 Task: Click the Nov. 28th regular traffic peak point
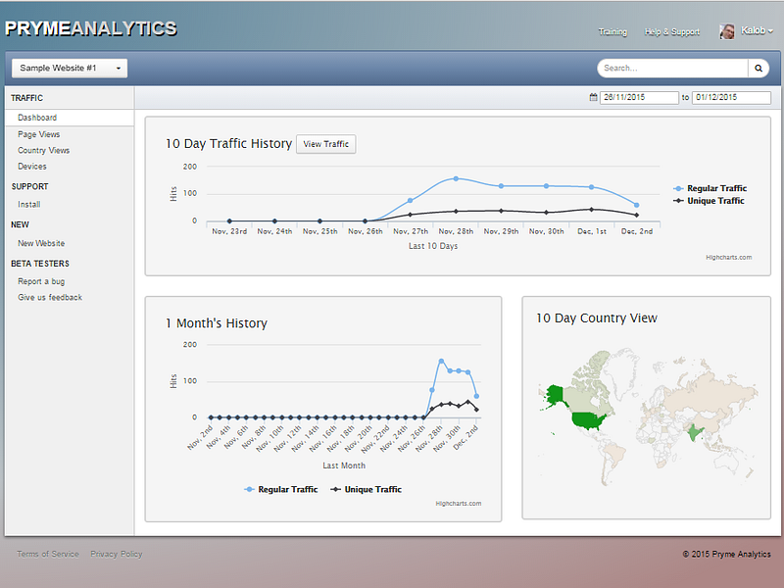click(x=456, y=178)
